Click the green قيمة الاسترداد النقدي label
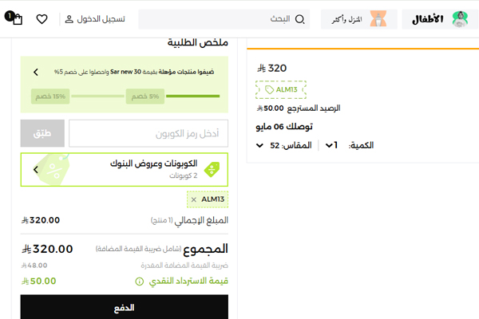The image size is (479, 319). [x=188, y=281]
